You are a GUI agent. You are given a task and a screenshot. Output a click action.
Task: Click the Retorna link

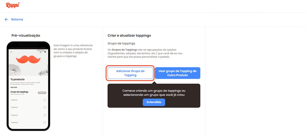17,19
